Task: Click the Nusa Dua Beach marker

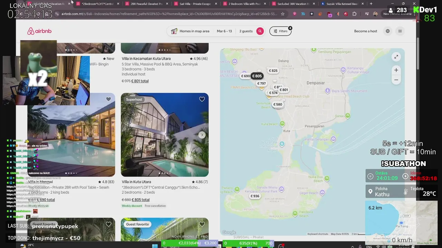Action: pos(326,178)
